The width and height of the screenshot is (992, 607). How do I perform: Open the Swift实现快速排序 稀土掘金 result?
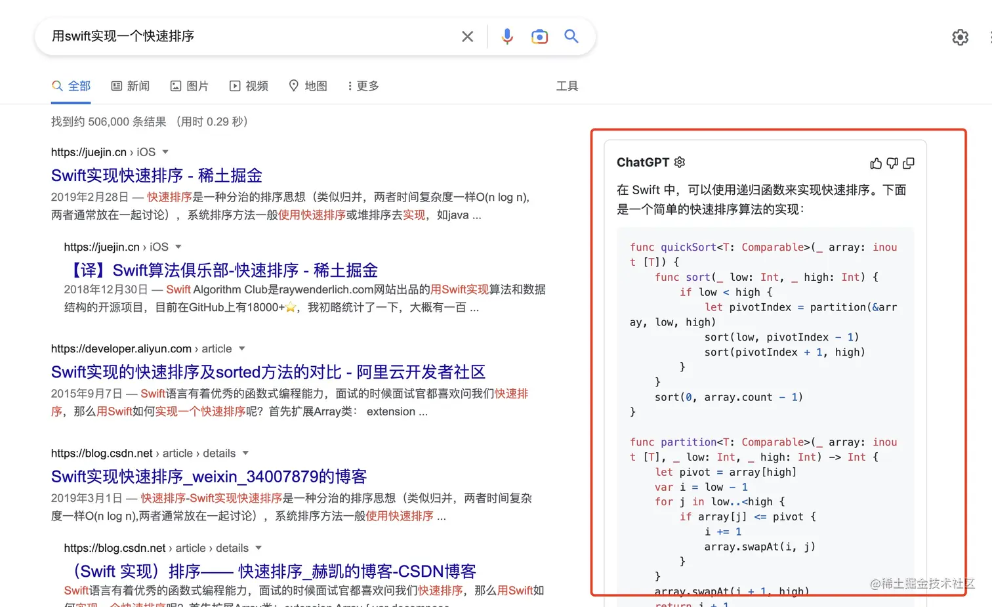[156, 175]
